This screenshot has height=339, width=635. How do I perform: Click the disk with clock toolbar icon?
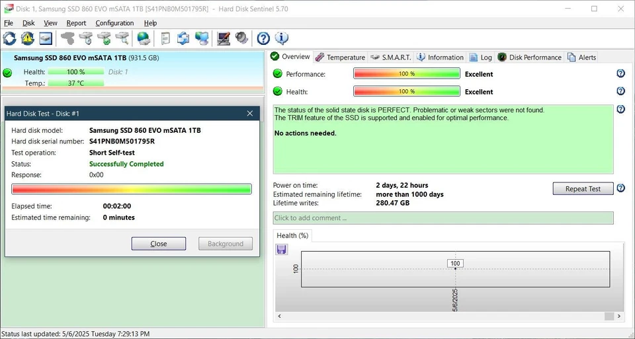(86, 38)
